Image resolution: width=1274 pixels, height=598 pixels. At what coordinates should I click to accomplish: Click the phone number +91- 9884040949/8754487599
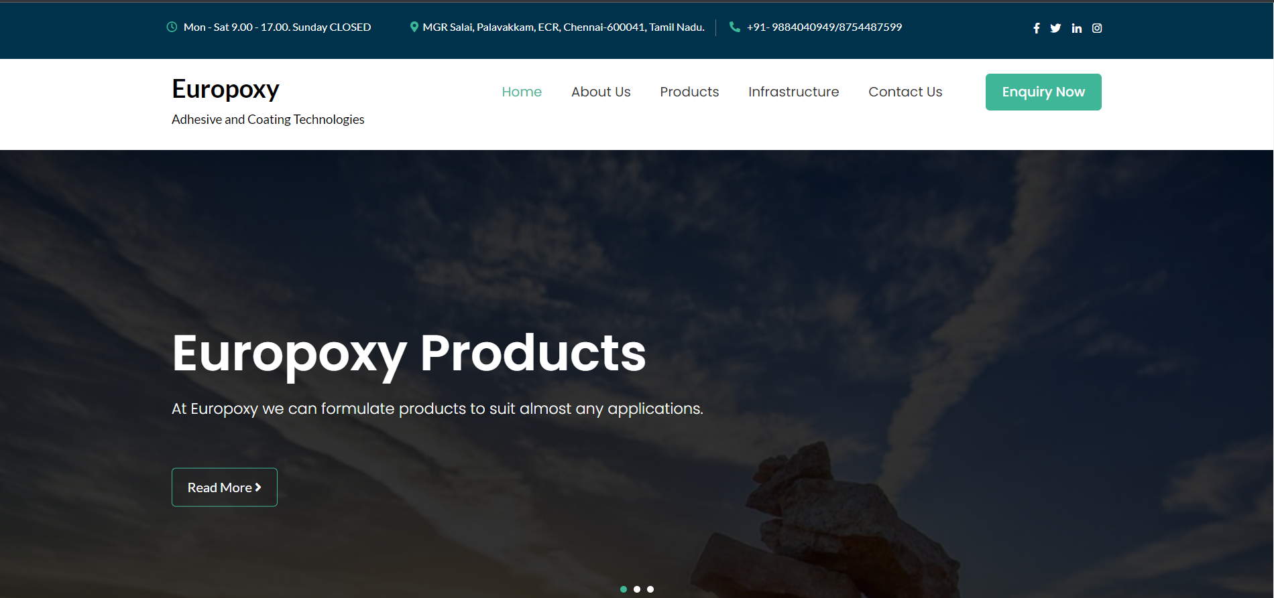pyautogui.click(x=825, y=27)
